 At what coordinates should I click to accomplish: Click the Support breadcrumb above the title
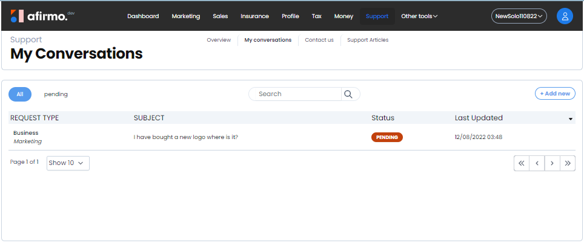pyautogui.click(x=26, y=40)
